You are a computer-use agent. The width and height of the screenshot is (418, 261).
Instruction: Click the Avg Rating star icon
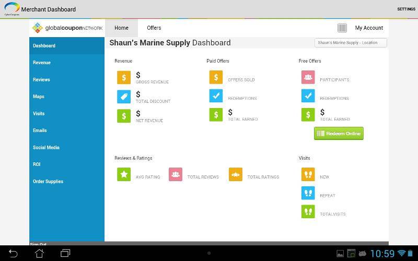[x=124, y=174]
